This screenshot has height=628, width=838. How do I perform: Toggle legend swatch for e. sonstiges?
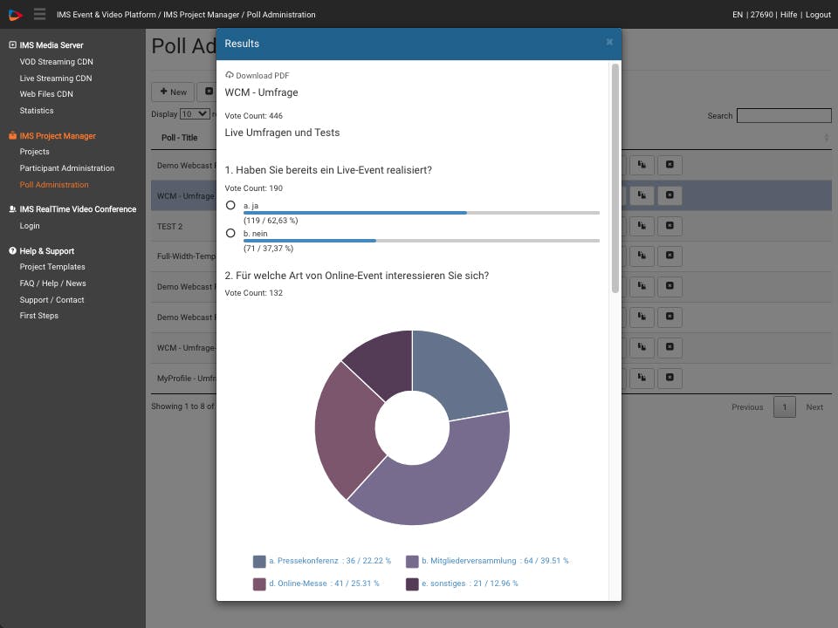click(x=412, y=584)
